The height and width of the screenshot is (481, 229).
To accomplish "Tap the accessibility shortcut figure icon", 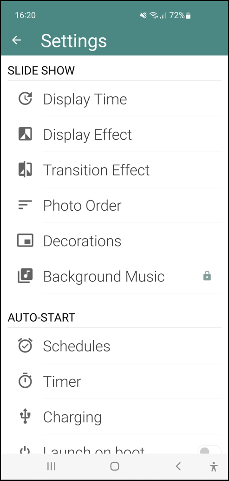I will point(214,467).
